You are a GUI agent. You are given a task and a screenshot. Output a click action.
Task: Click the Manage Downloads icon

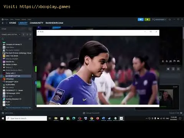coord(84,113)
